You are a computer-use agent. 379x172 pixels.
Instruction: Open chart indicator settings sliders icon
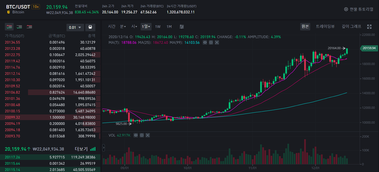tap(182, 27)
